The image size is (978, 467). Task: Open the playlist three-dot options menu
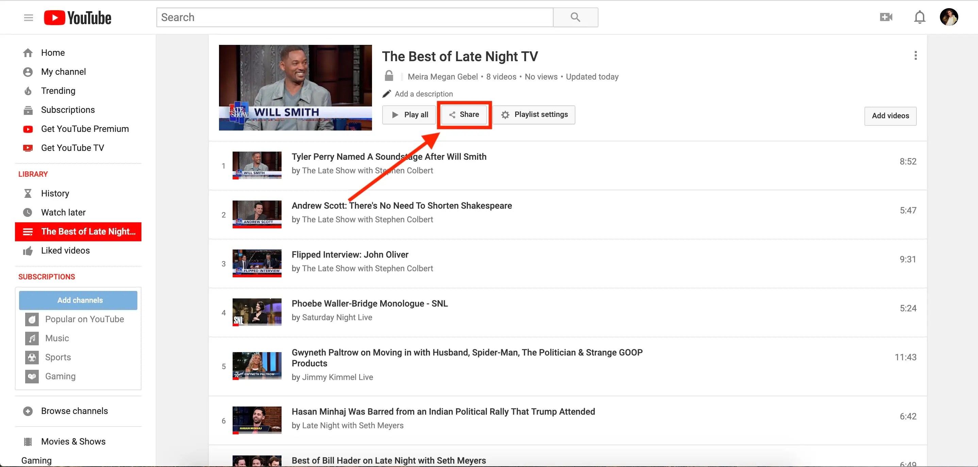click(915, 56)
